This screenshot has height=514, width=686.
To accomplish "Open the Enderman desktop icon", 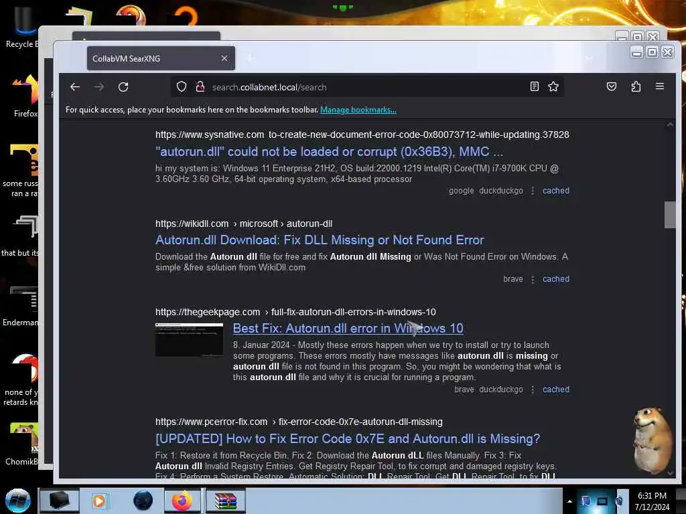I will [x=21, y=306].
